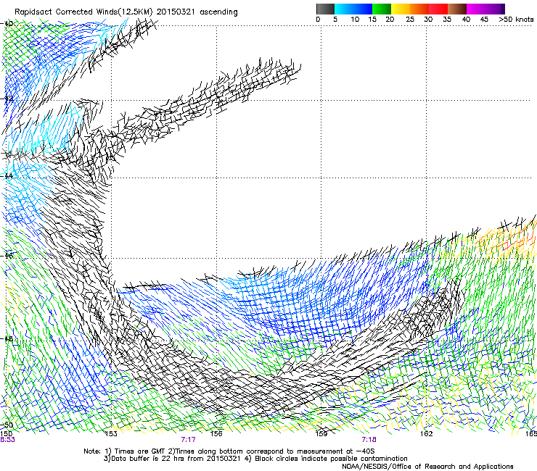Click the purple time label '7:18'
The height and width of the screenshot is (471, 537).
click(x=369, y=440)
